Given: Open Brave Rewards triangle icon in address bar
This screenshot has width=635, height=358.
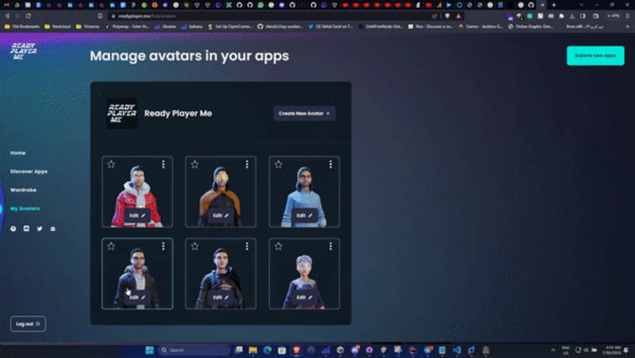Looking at the screenshot, I should tap(459, 16).
